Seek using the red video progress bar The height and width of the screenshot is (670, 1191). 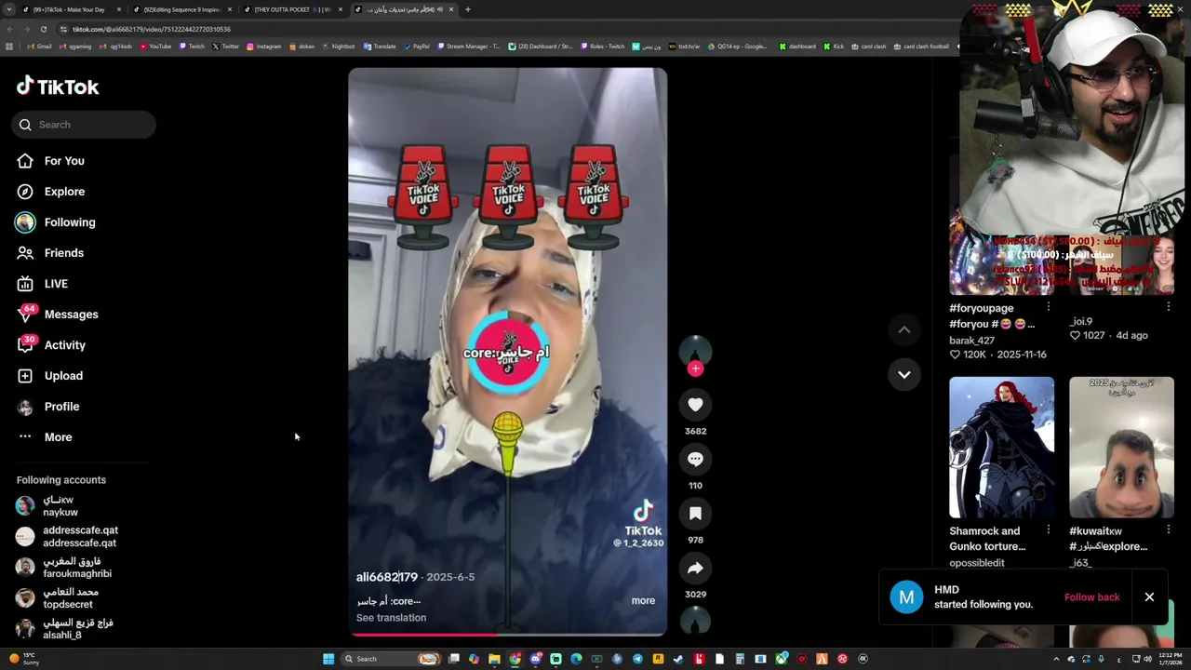tap(507, 635)
